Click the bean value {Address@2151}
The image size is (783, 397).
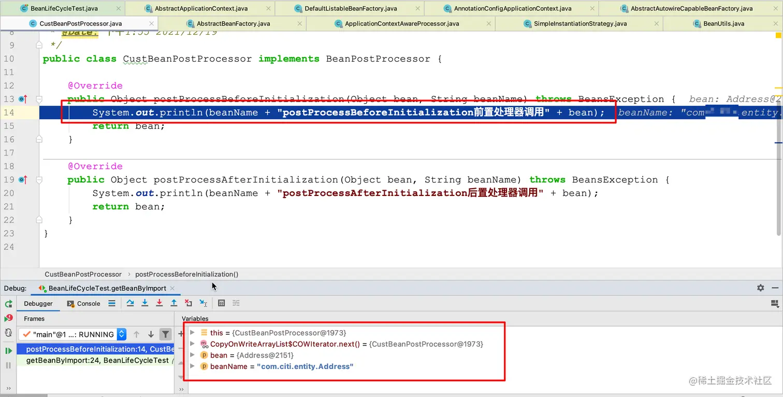pos(265,355)
